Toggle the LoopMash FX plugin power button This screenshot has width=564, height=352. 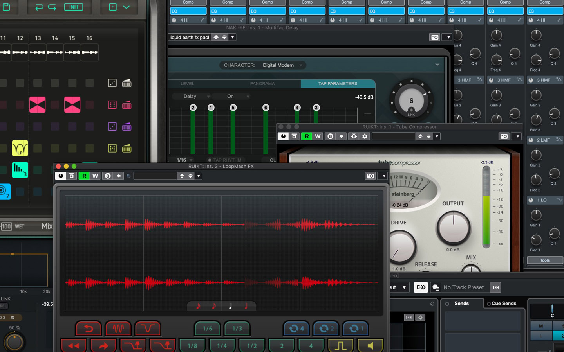coord(61,176)
